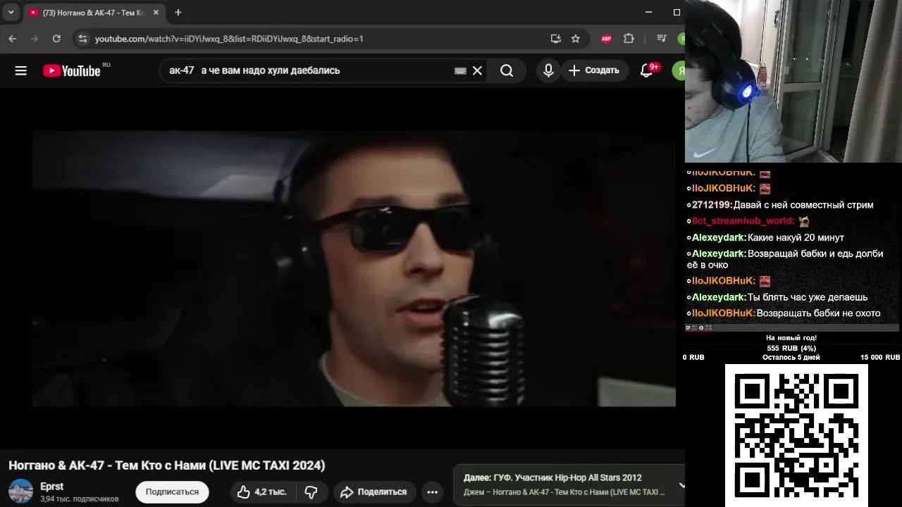
Task: Install app icon in address bar
Action: click(x=555, y=39)
